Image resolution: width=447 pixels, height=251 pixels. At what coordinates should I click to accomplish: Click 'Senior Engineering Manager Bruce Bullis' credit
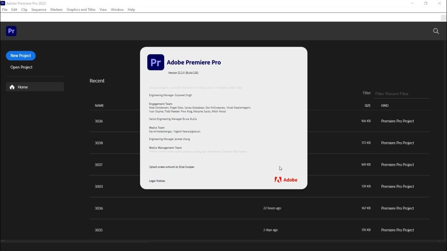pos(173,119)
